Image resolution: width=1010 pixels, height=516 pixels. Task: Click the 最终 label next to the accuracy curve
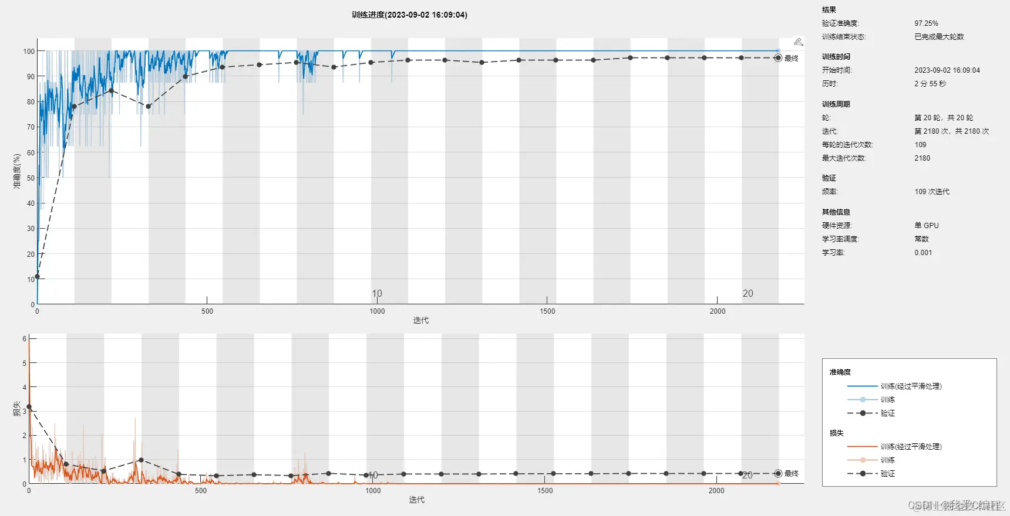pos(791,58)
